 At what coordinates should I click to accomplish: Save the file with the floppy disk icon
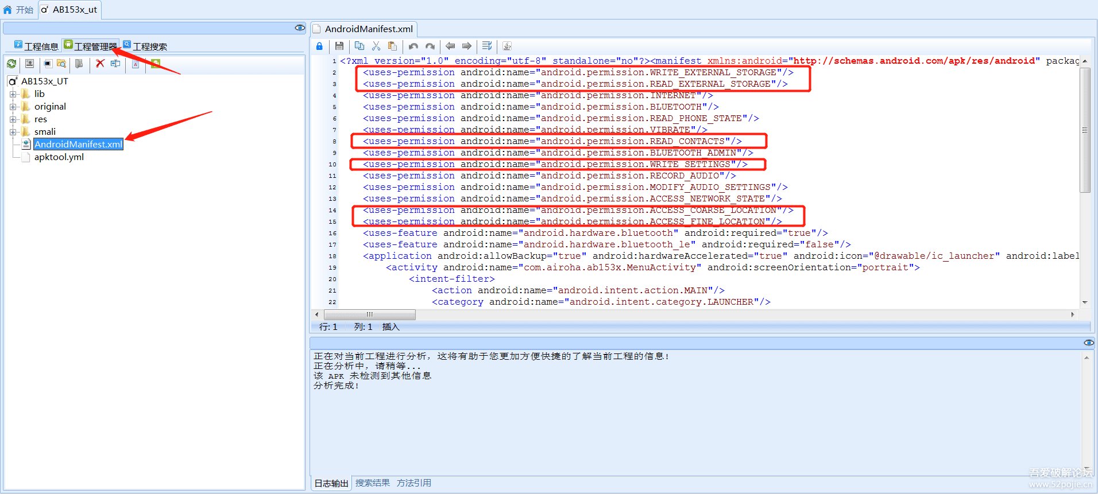click(339, 46)
